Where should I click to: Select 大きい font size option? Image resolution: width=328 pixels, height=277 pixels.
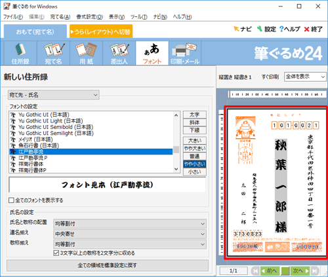click(195, 141)
